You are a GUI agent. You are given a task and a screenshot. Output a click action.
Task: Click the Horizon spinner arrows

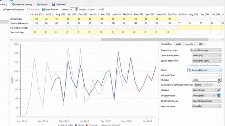point(77,9)
